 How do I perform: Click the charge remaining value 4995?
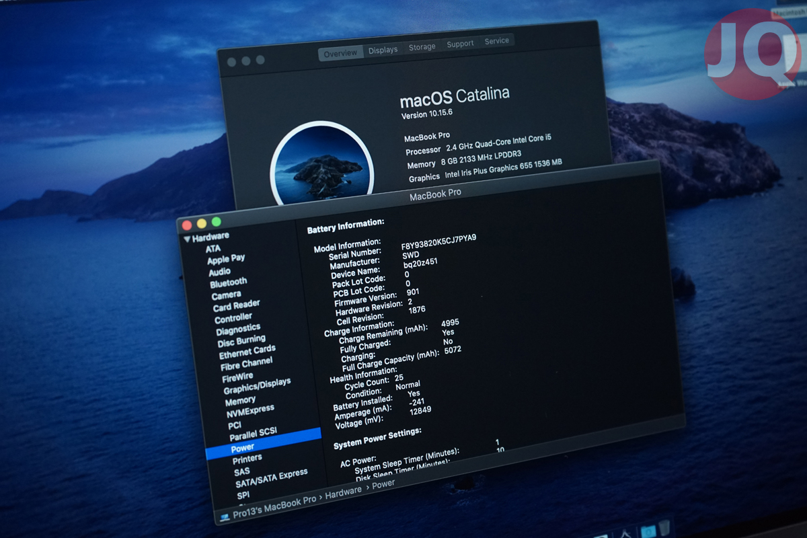point(450,323)
